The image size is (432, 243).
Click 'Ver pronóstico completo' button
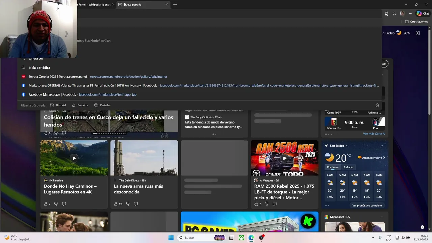click(x=367, y=205)
